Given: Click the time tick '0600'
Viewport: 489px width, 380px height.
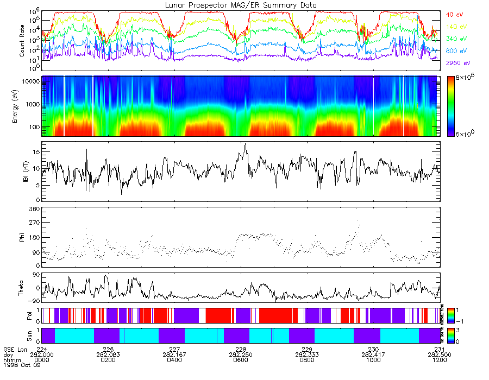Looking at the screenshot, I should (241, 360).
